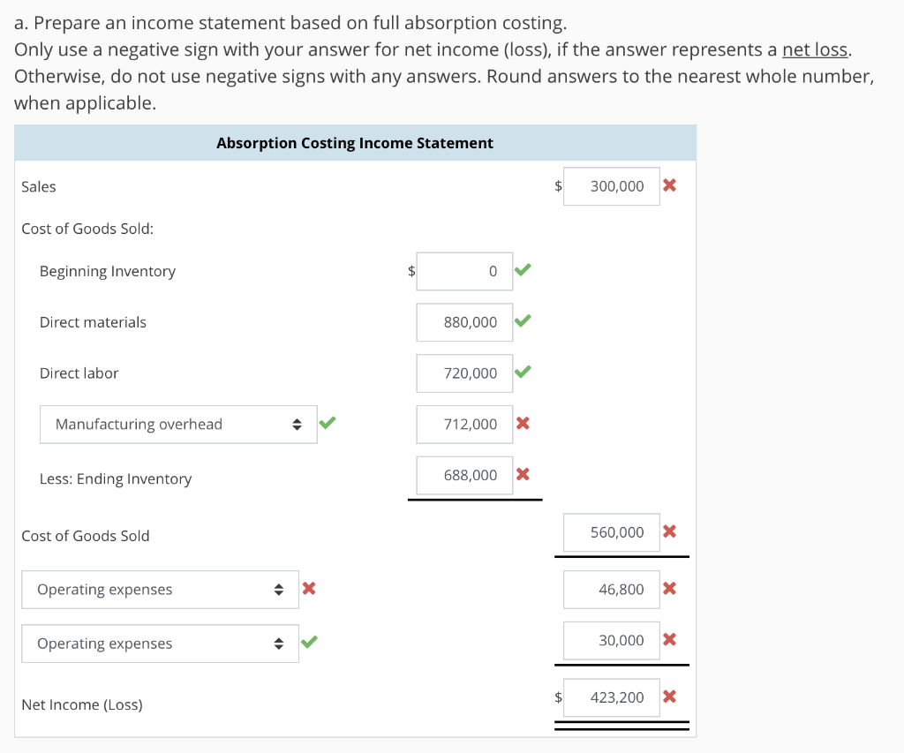Screen dimensions: 904x753
Task: Click the red X beside Net Income amount
Action: point(669,697)
